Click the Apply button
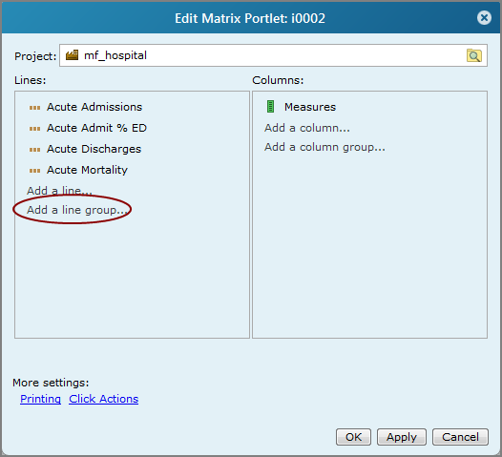 pyautogui.click(x=402, y=437)
